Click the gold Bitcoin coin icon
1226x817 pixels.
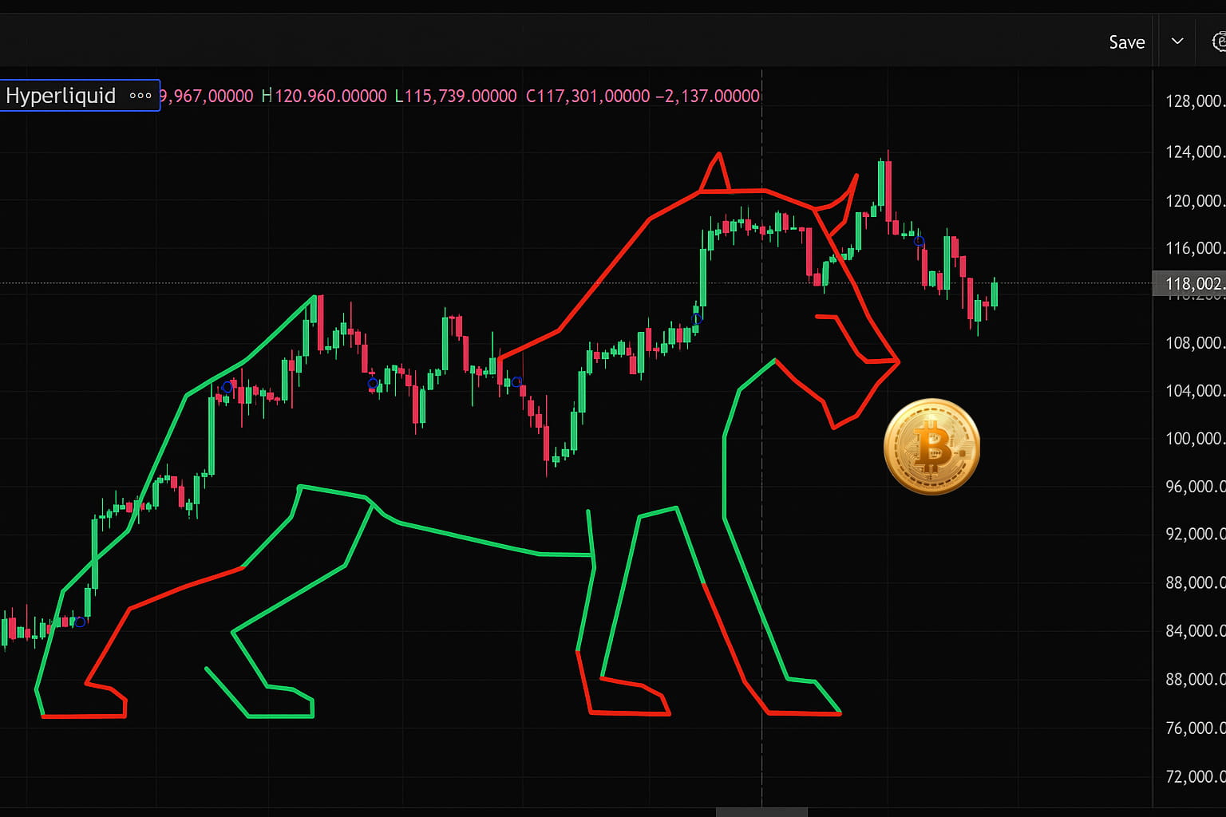(x=931, y=447)
